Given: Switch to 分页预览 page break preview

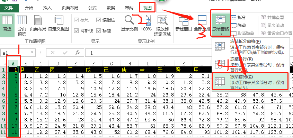Looking at the screenshot, I should (22, 26).
